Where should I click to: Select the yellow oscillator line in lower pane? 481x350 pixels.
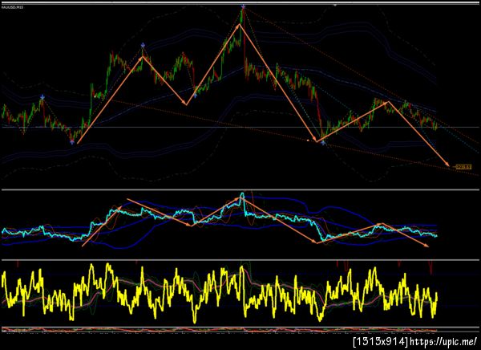[220, 292]
